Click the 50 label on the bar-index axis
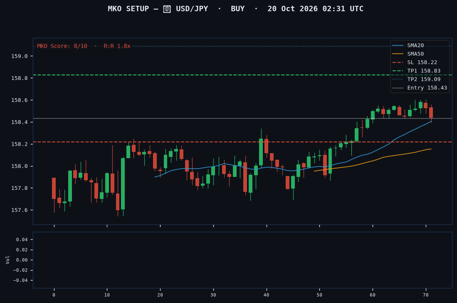This screenshot has height=303, width=457. 319,295
